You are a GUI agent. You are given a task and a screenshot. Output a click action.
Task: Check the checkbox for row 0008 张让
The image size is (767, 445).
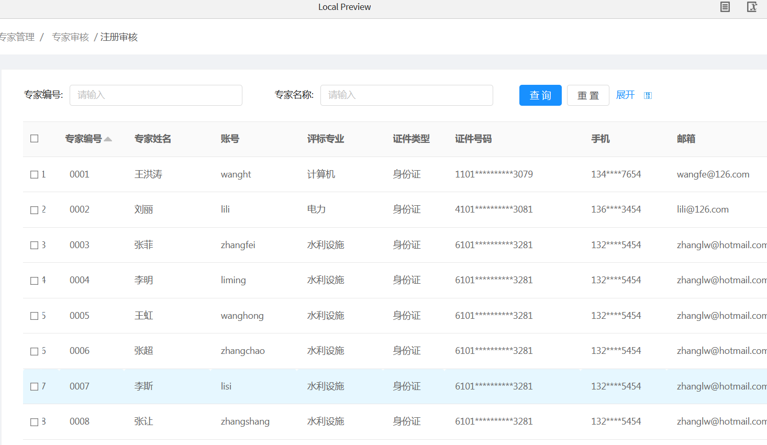click(35, 422)
